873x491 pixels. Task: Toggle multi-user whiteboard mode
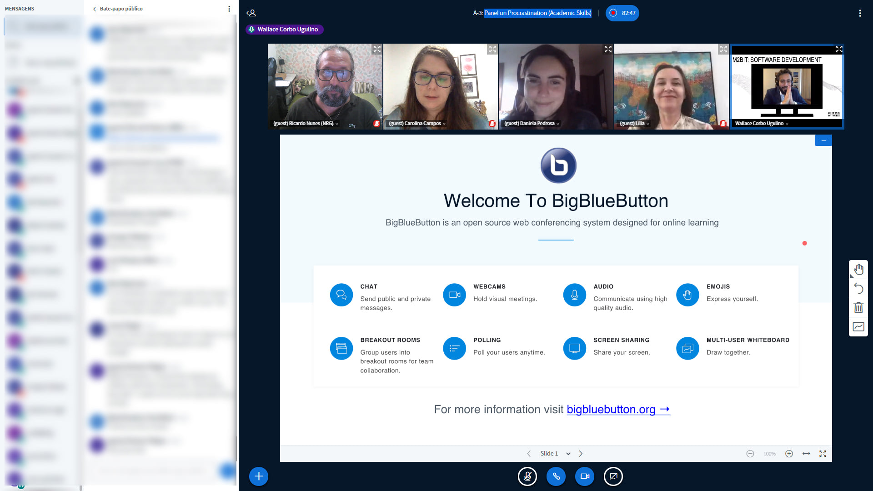858,327
